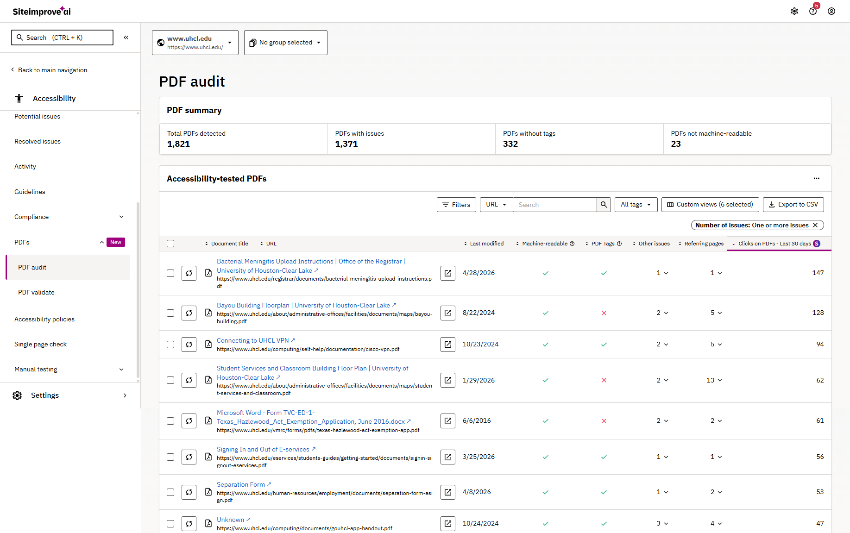Recheck the Bayou Building Floorplan PDF
Viewport: 850px width, 533px height.
coord(189,313)
